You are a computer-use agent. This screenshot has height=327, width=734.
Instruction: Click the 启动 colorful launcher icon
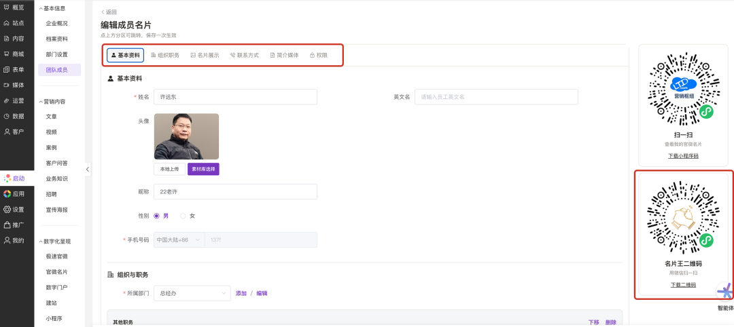(7, 178)
